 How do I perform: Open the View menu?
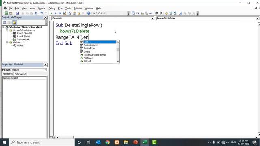[x=24, y=8]
